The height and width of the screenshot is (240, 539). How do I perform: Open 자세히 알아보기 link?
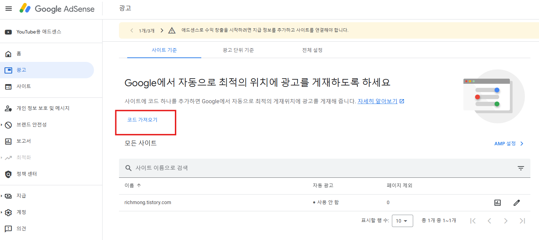(x=378, y=101)
